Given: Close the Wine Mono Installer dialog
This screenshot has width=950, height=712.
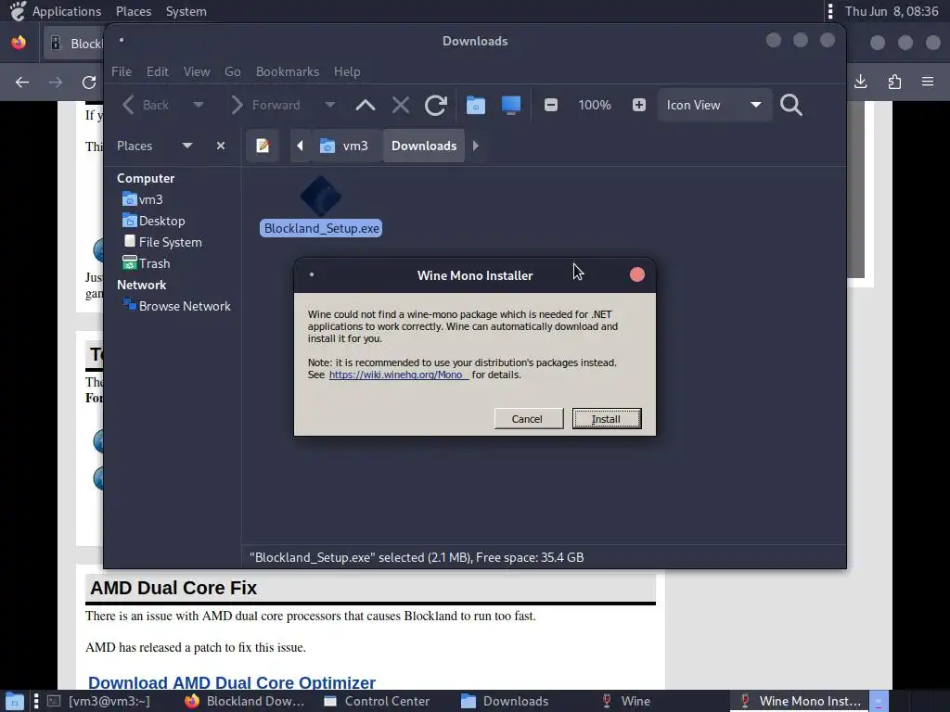Looking at the screenshot, I should coord(636,274).
